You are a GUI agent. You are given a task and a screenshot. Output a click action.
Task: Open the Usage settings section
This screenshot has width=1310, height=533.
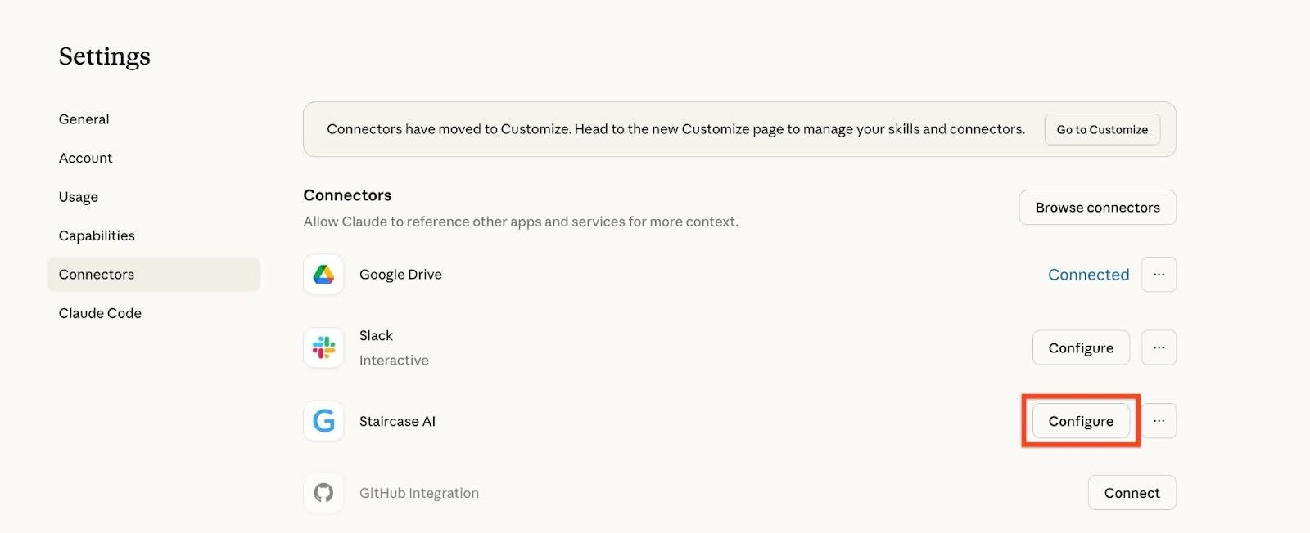(x=78, y=196)
